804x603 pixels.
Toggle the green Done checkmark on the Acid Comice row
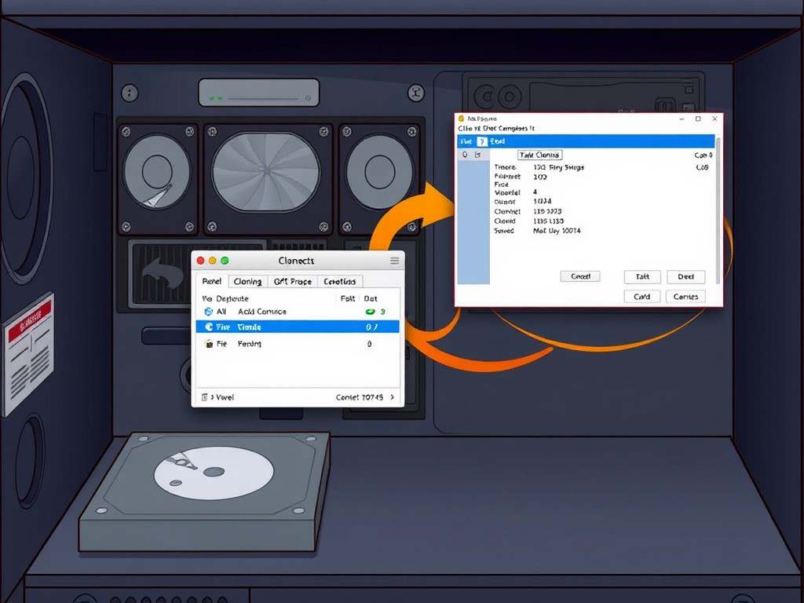370,312
